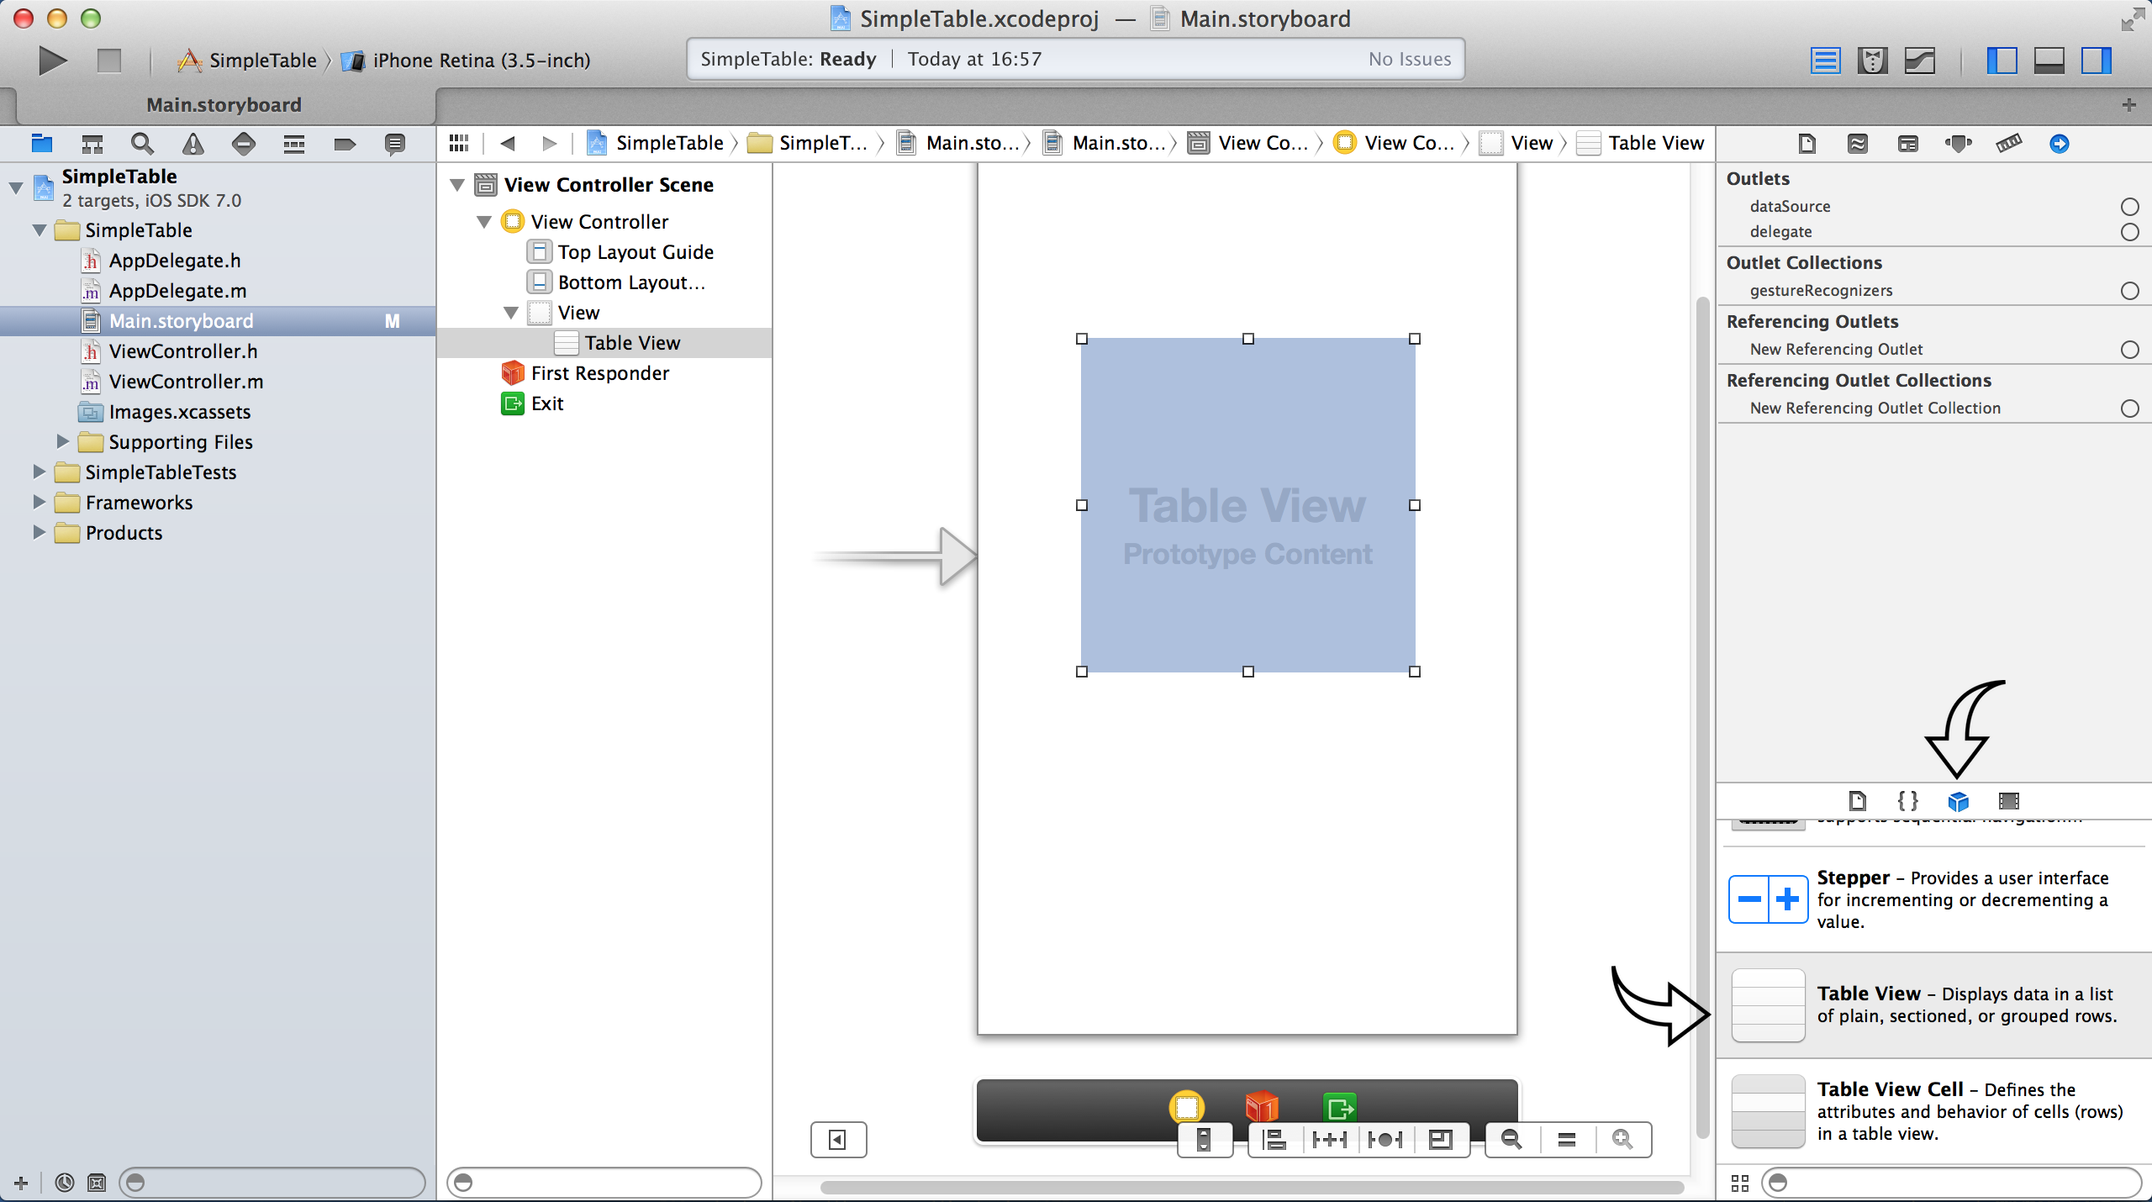Expand the Products group

(39, 532)
